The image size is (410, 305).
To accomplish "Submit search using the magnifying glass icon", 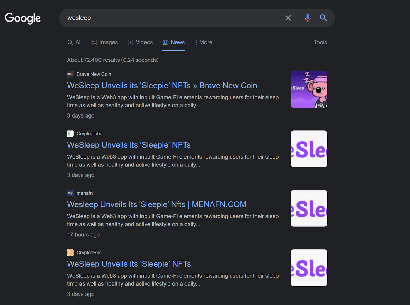I will pyautogui.click(x=323, y=18).
